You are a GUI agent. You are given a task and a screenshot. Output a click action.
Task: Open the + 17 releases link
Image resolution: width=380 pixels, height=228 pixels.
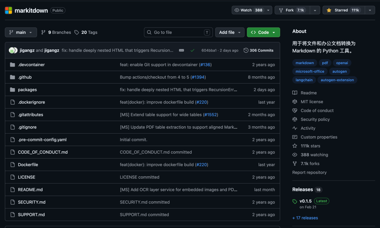(305, 218)
